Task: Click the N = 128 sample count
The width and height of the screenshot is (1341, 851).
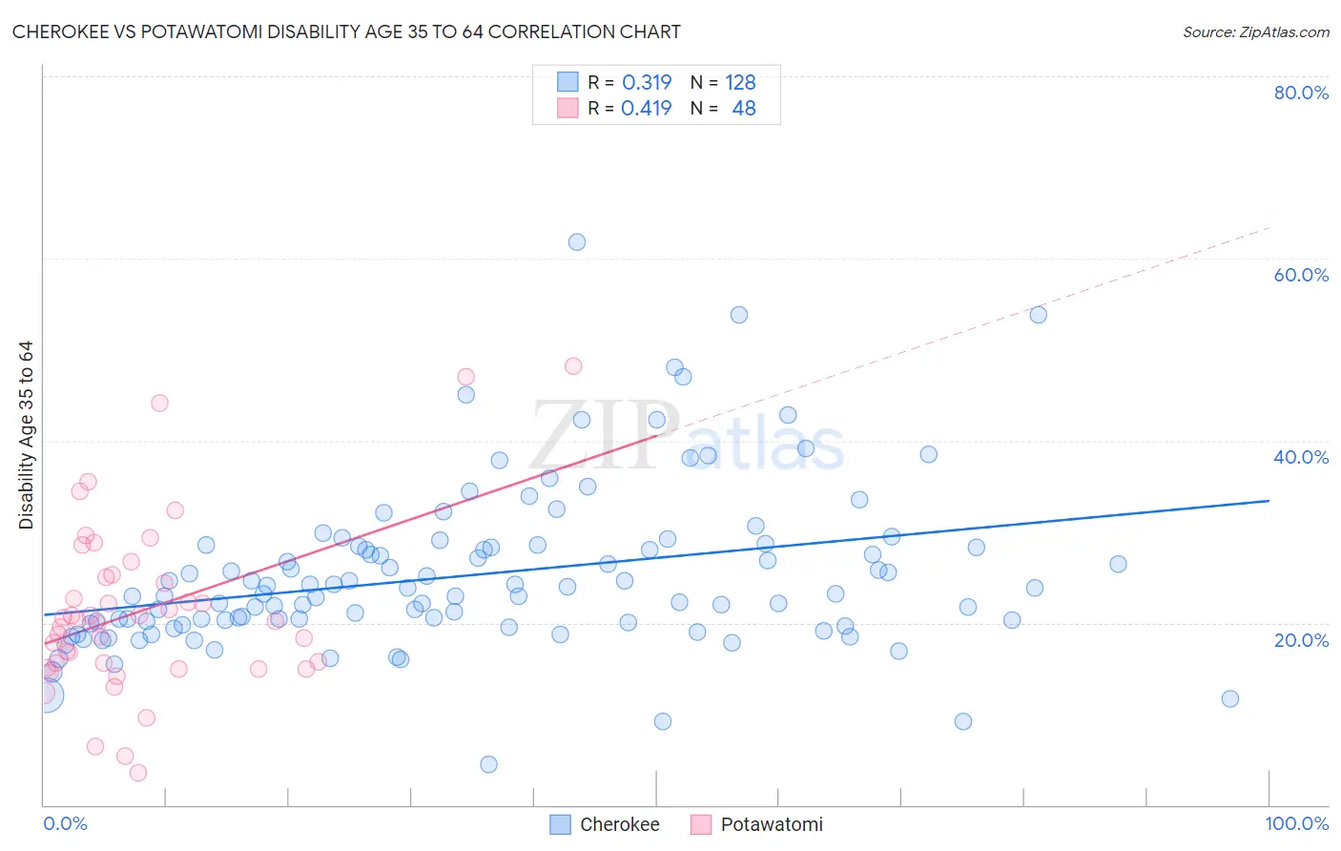Action: pos(723,82)
